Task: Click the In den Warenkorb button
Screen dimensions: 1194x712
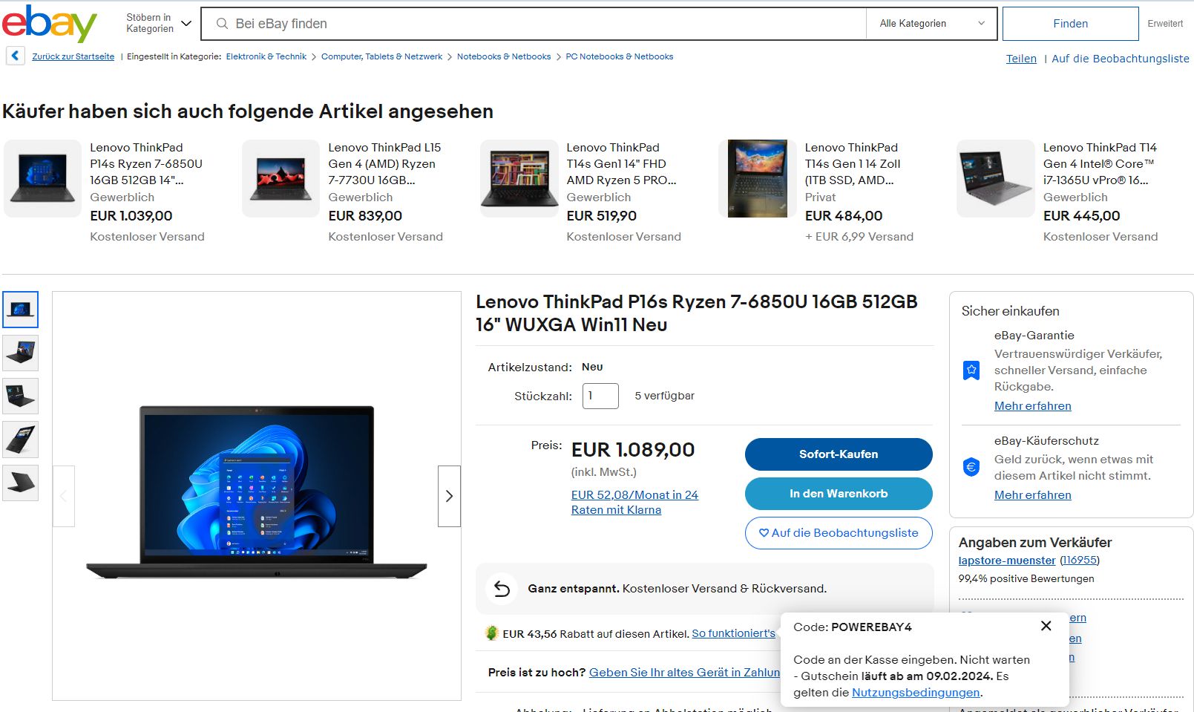Action: pos(839,494)
